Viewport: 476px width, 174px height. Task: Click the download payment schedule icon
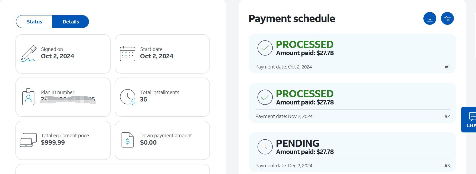tap(430, 18)
